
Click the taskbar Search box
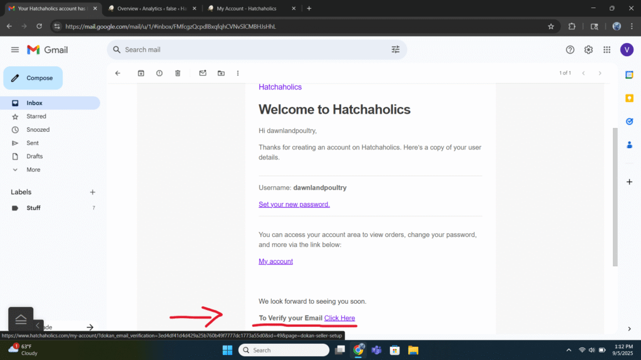pyautogui.click(x=284, y=350)
